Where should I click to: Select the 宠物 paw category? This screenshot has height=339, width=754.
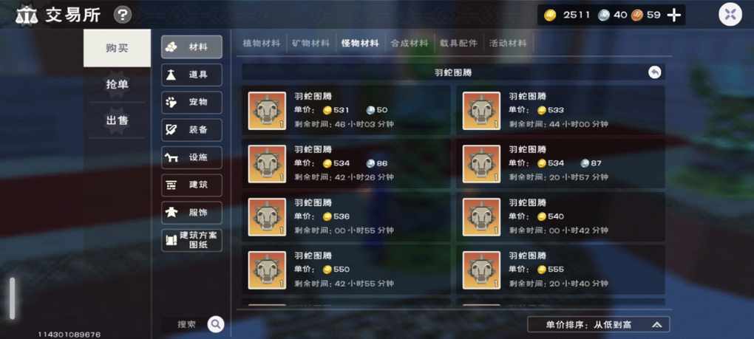click(x=192, y=102)
